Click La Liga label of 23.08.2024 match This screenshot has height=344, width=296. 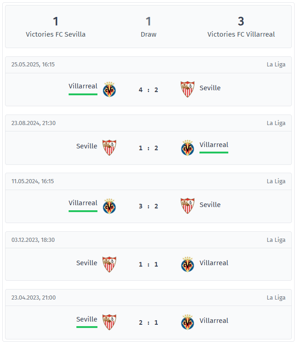[x=276, y=123]
